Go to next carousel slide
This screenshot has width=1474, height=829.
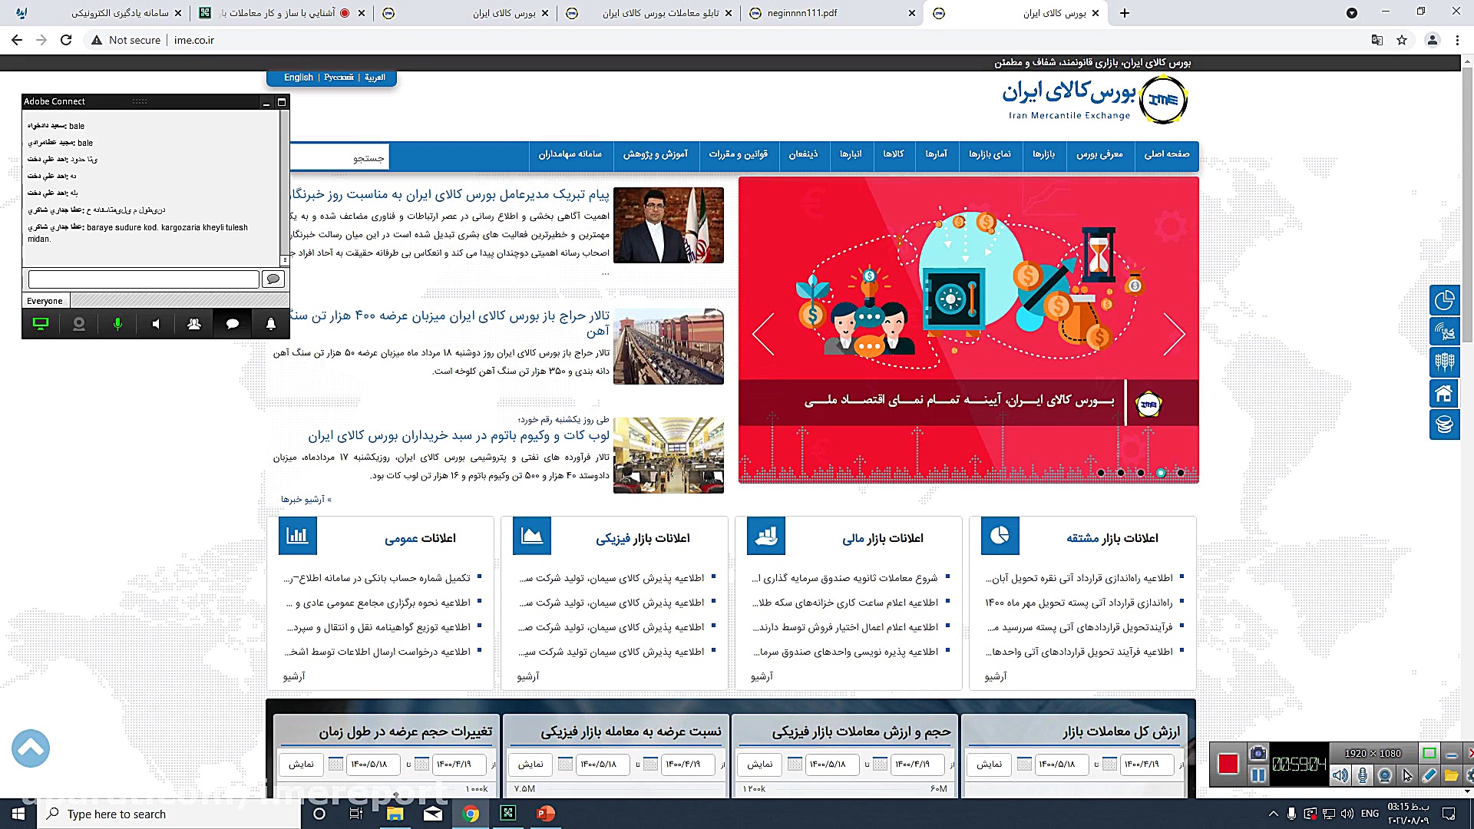pos(1173,334)
